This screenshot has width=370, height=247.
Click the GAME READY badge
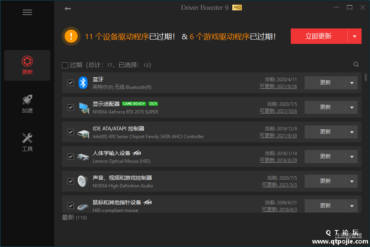coord(134,103)
